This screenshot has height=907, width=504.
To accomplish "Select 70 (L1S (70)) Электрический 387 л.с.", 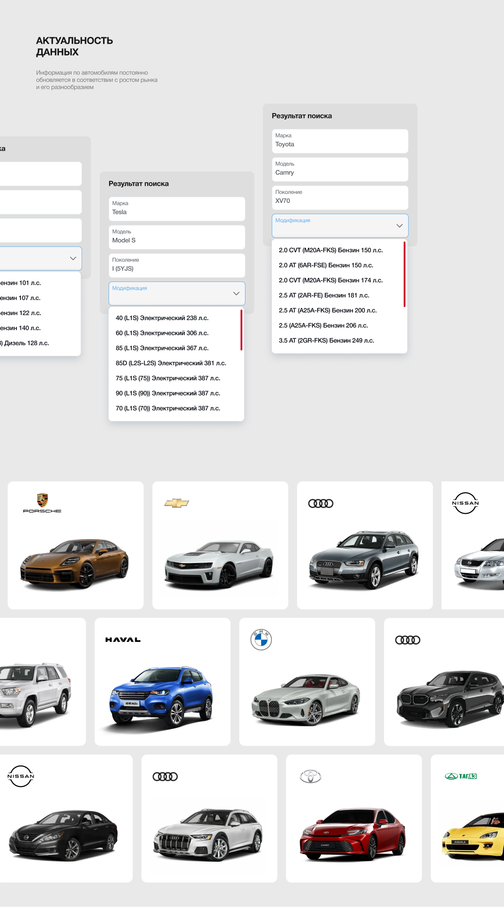I will [168, 408].
